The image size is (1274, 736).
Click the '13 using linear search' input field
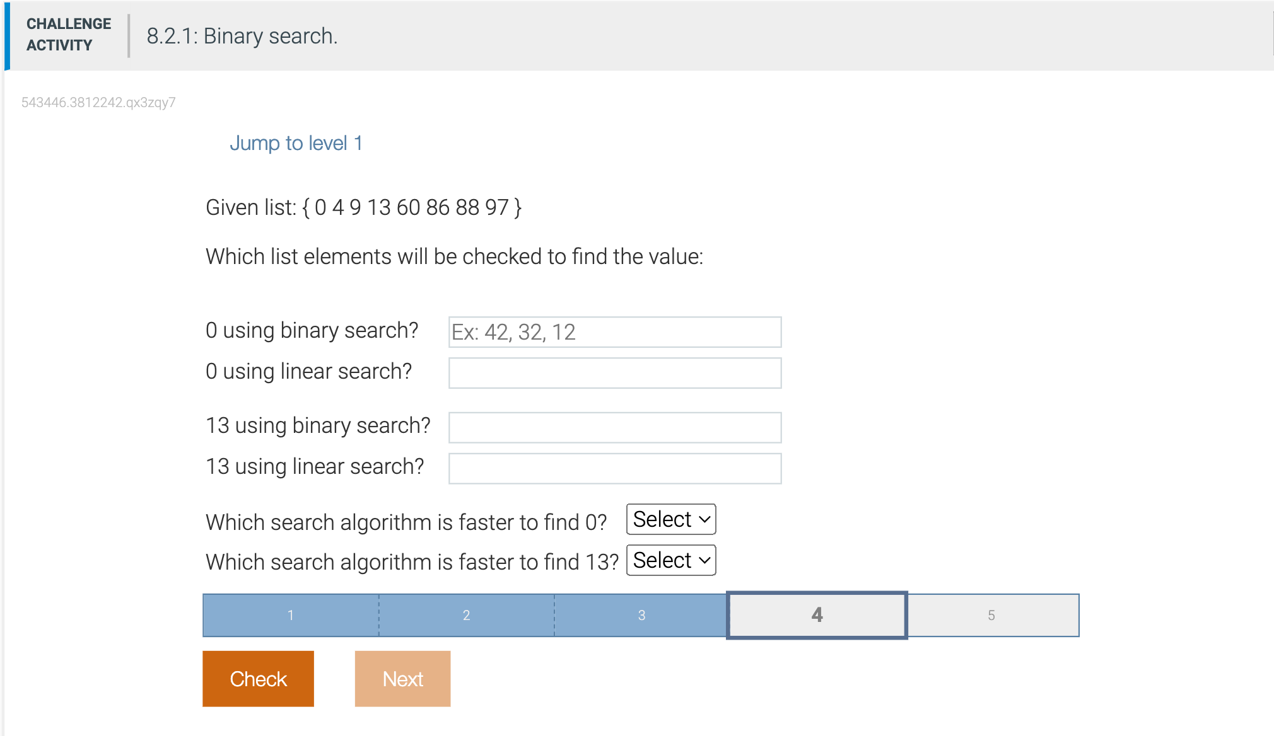(x=614, y=468)
